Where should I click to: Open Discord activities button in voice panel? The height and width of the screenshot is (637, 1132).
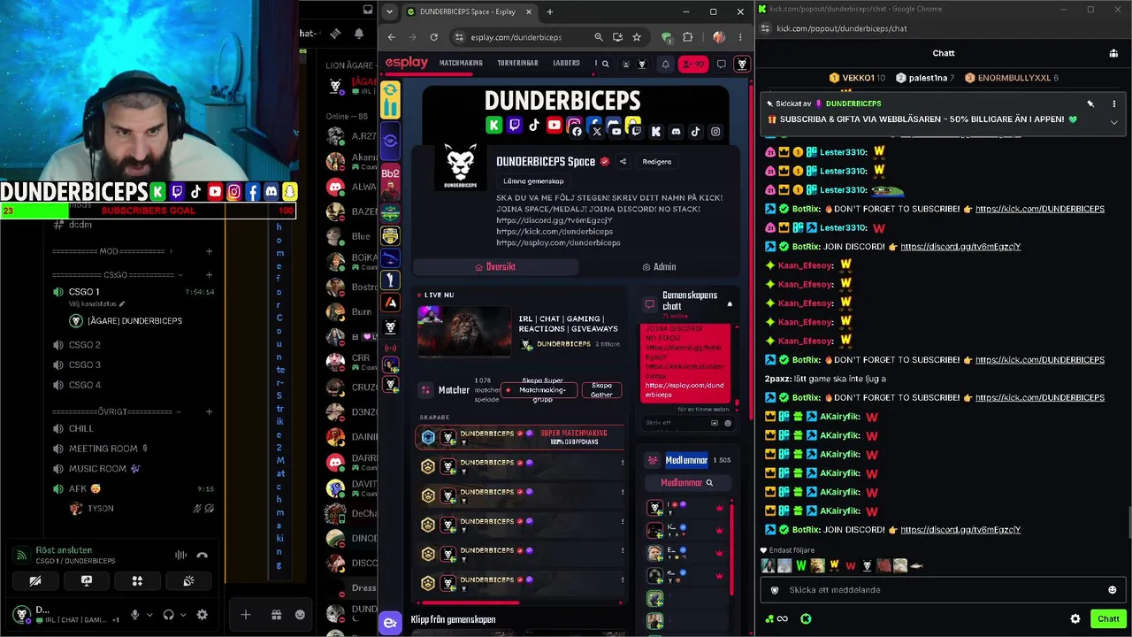(137, 581)
